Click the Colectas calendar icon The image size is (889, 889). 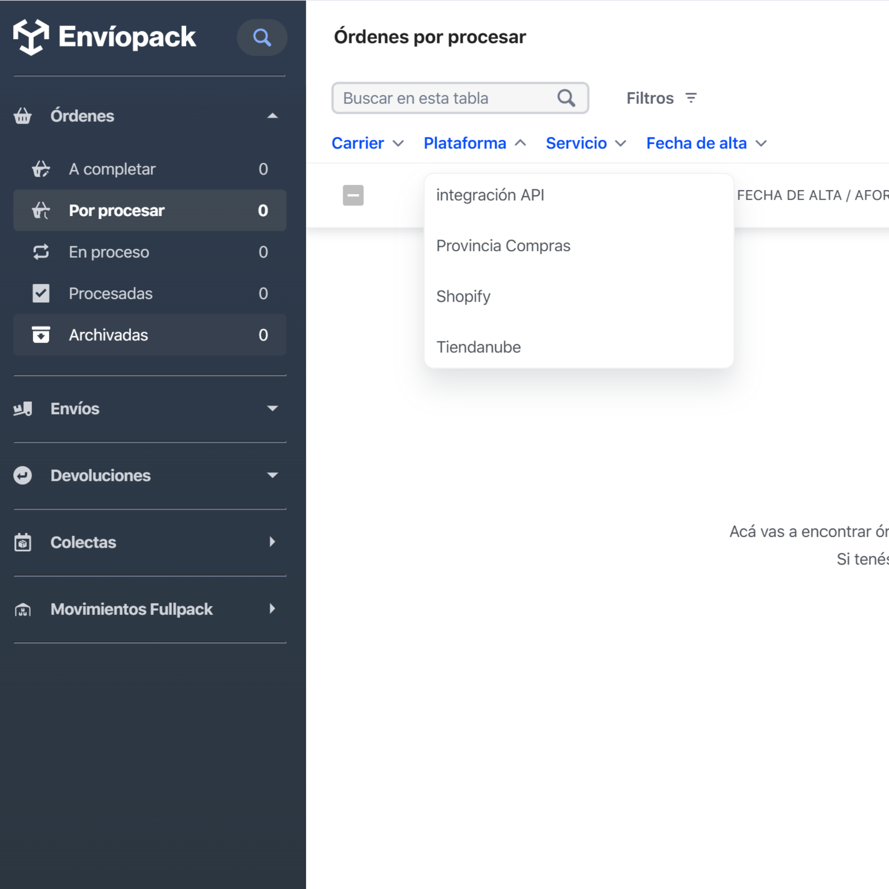point(23,542)
